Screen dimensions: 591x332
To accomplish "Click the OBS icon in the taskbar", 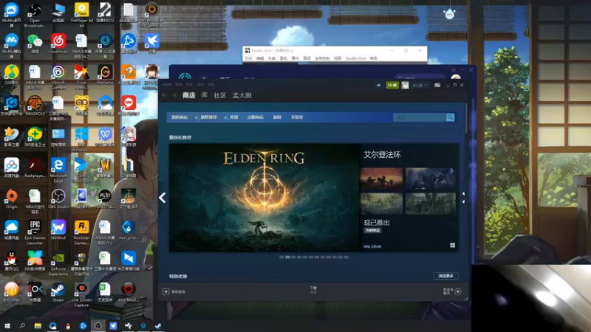I will pyautogui.click(x=98, y=325).
